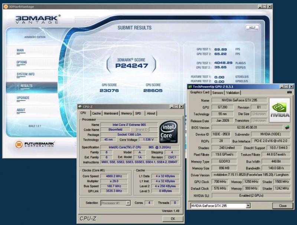Click the Memory Type field "GDDR3"
This screenshot has width=297, height=225.
(x=224, y=161)
